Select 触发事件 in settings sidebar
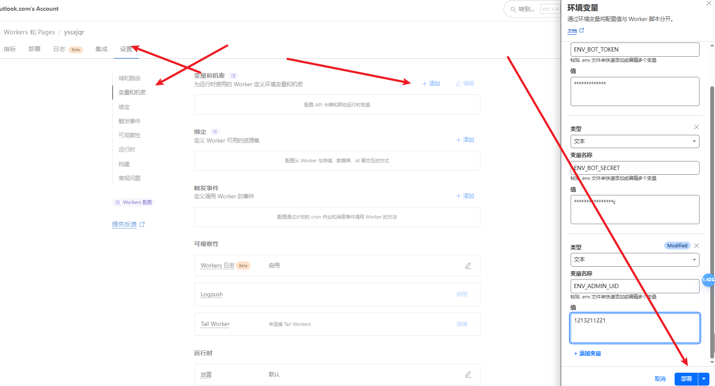The image size is (715, 386). (x=129, y=121)
